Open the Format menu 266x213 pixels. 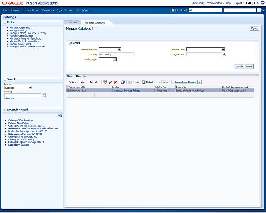(95, 82)
